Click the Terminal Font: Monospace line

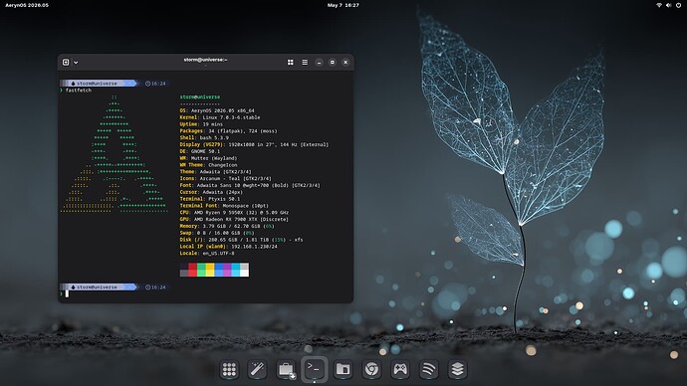(224, 206)
